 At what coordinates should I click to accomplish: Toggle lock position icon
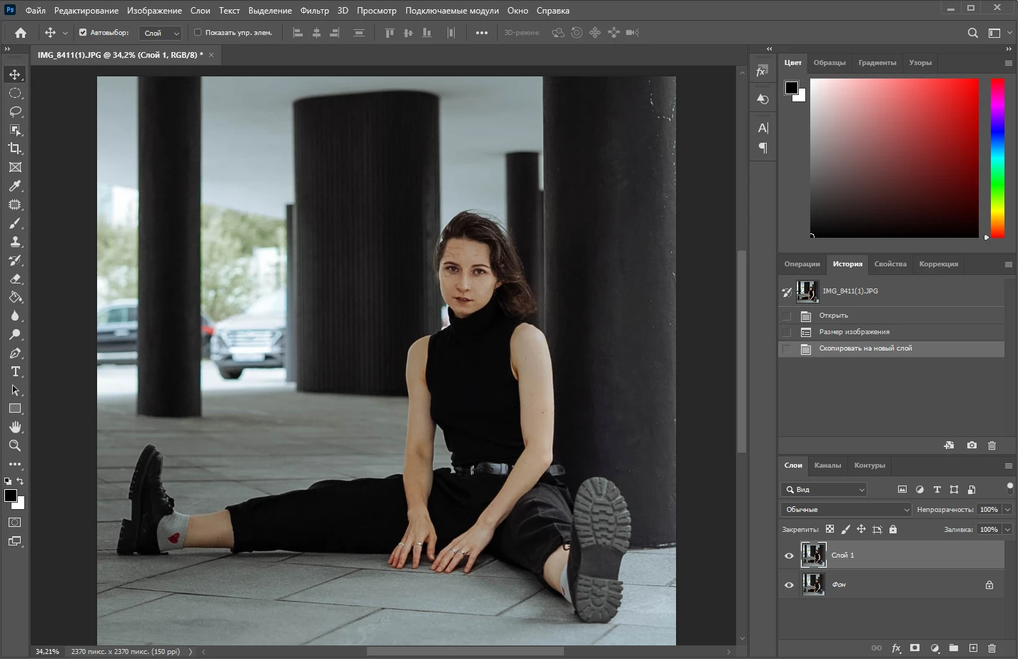pos(861,529)
